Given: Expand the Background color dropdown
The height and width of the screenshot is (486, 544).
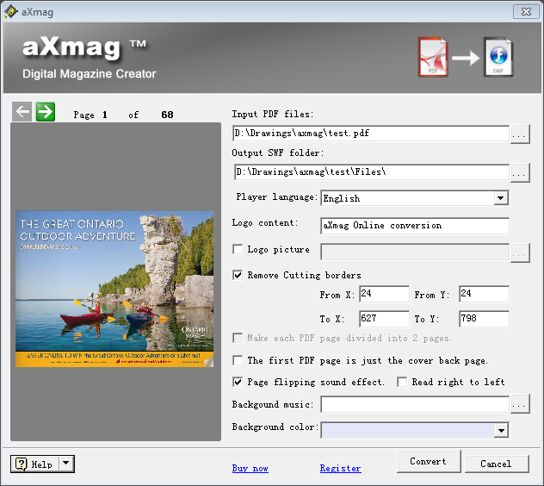Looking at the screenshot, I should pos(501,430).
